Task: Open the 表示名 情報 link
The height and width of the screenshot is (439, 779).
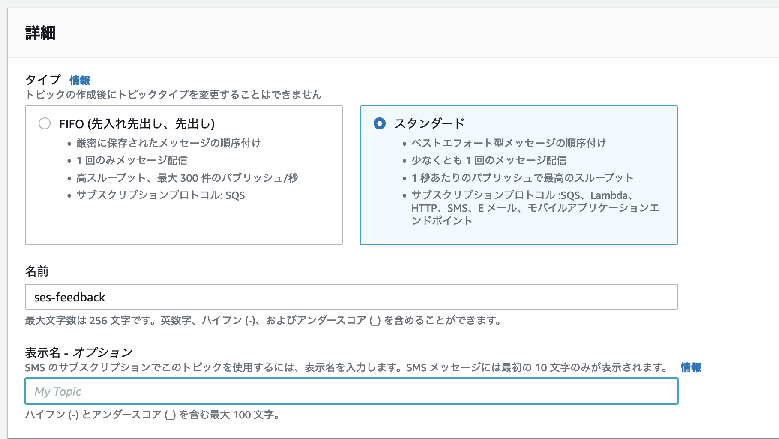Action: (691, 367)
